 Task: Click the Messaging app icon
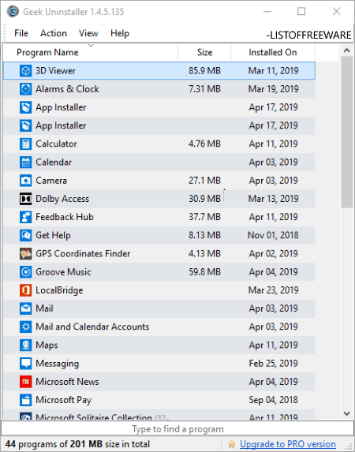pos(26,364)
